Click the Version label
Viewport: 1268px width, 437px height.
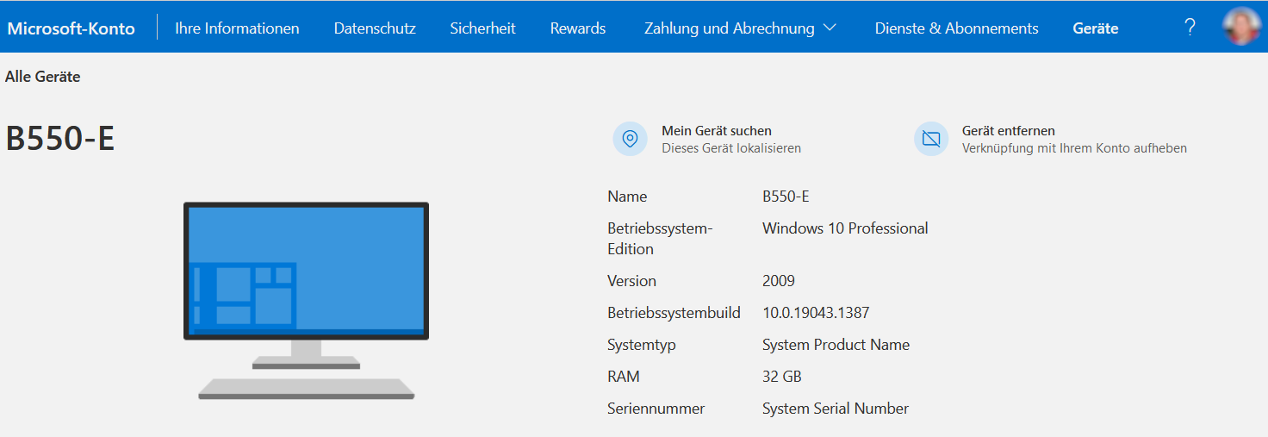(x=631, y=281)
